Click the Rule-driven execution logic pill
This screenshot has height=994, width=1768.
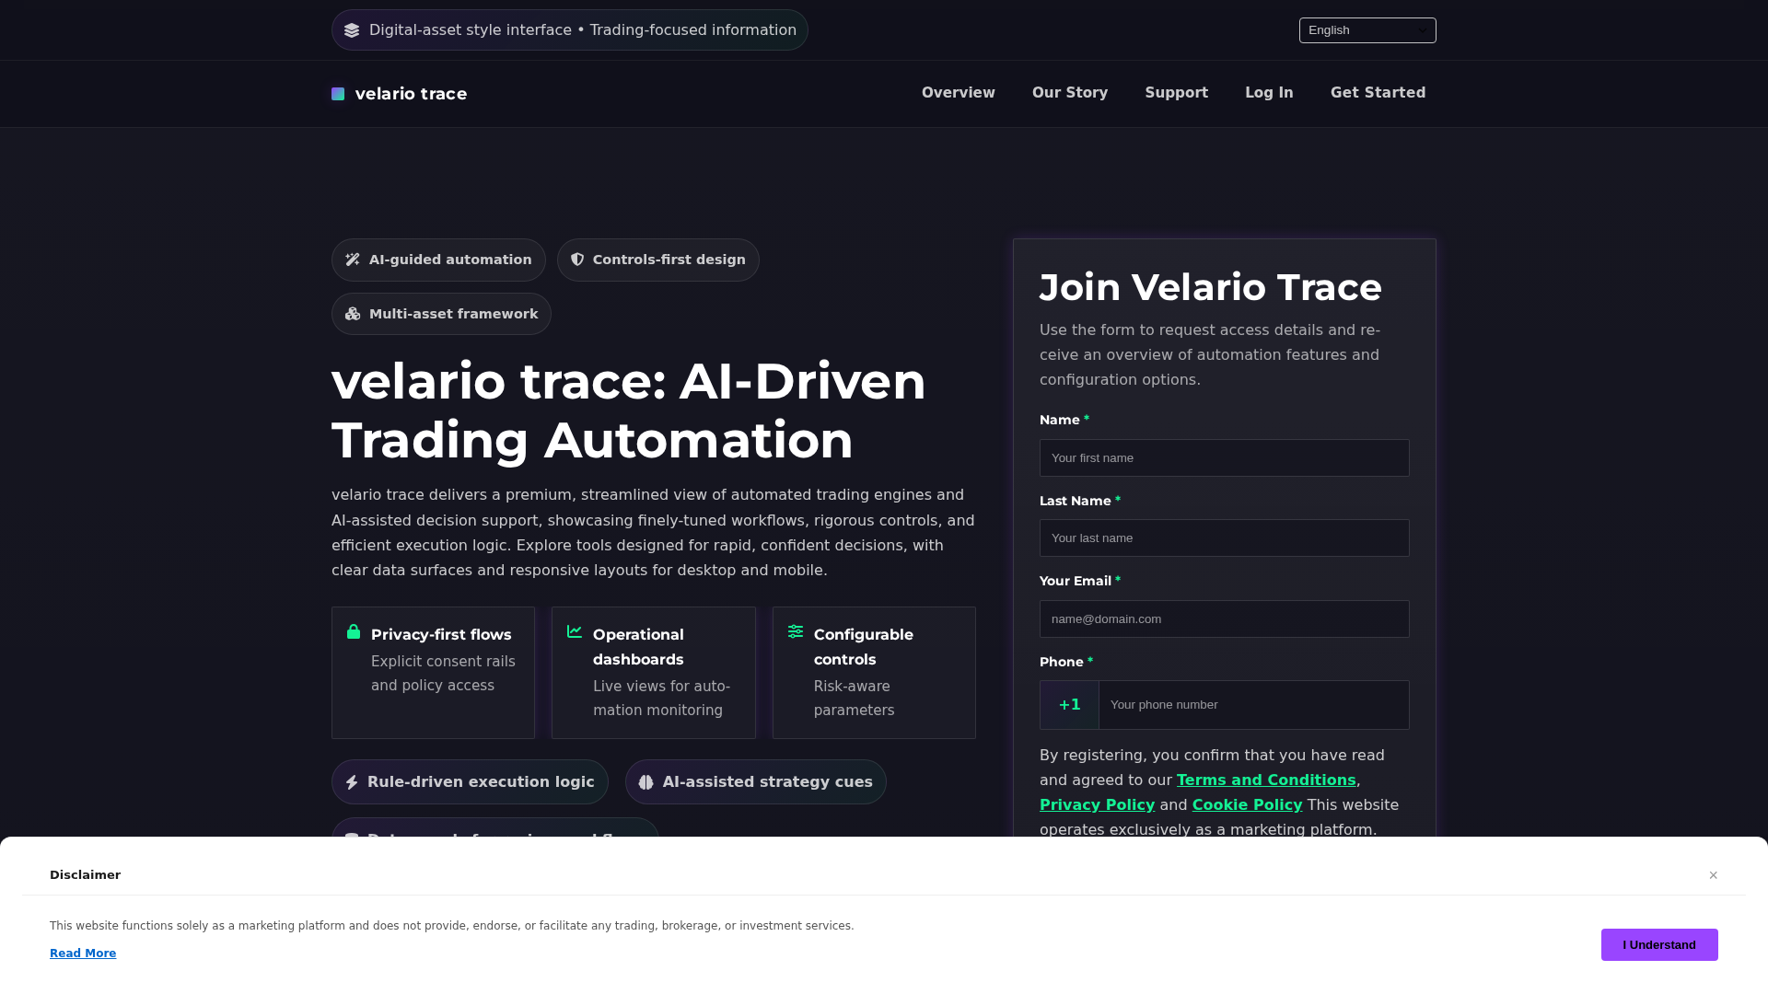[470, 782]
